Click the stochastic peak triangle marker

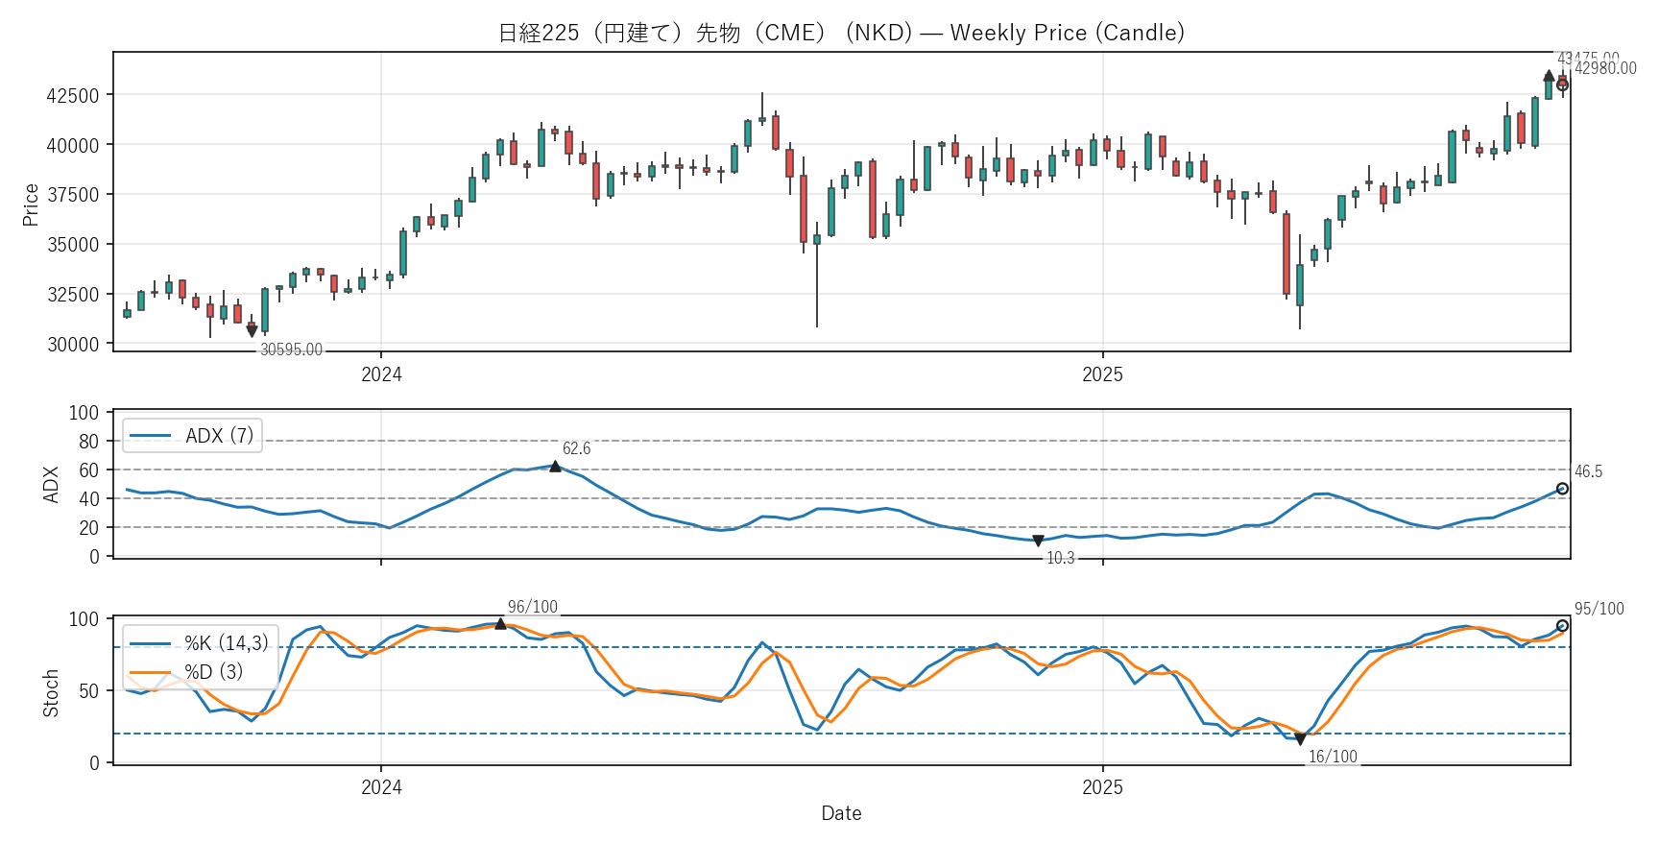click(x=500, y=624)
